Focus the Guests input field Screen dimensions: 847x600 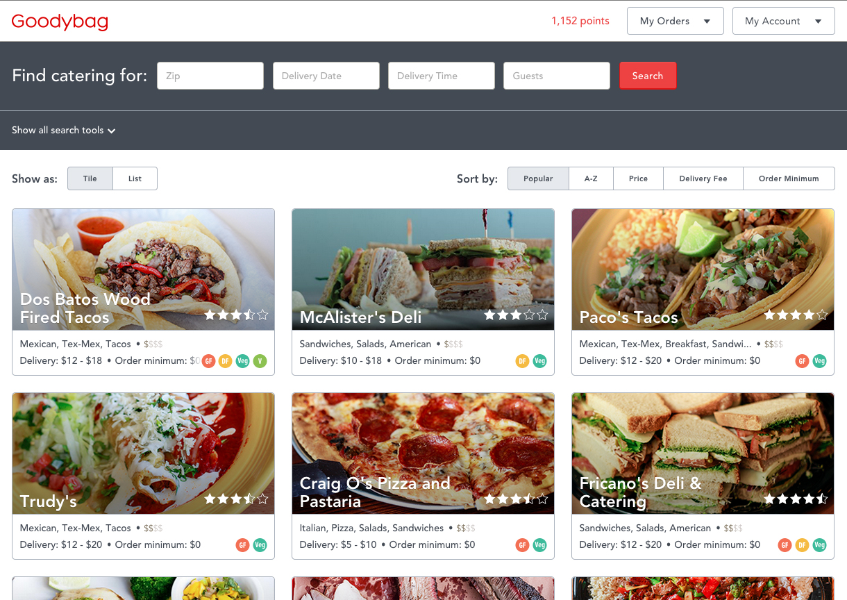[557, 76]
